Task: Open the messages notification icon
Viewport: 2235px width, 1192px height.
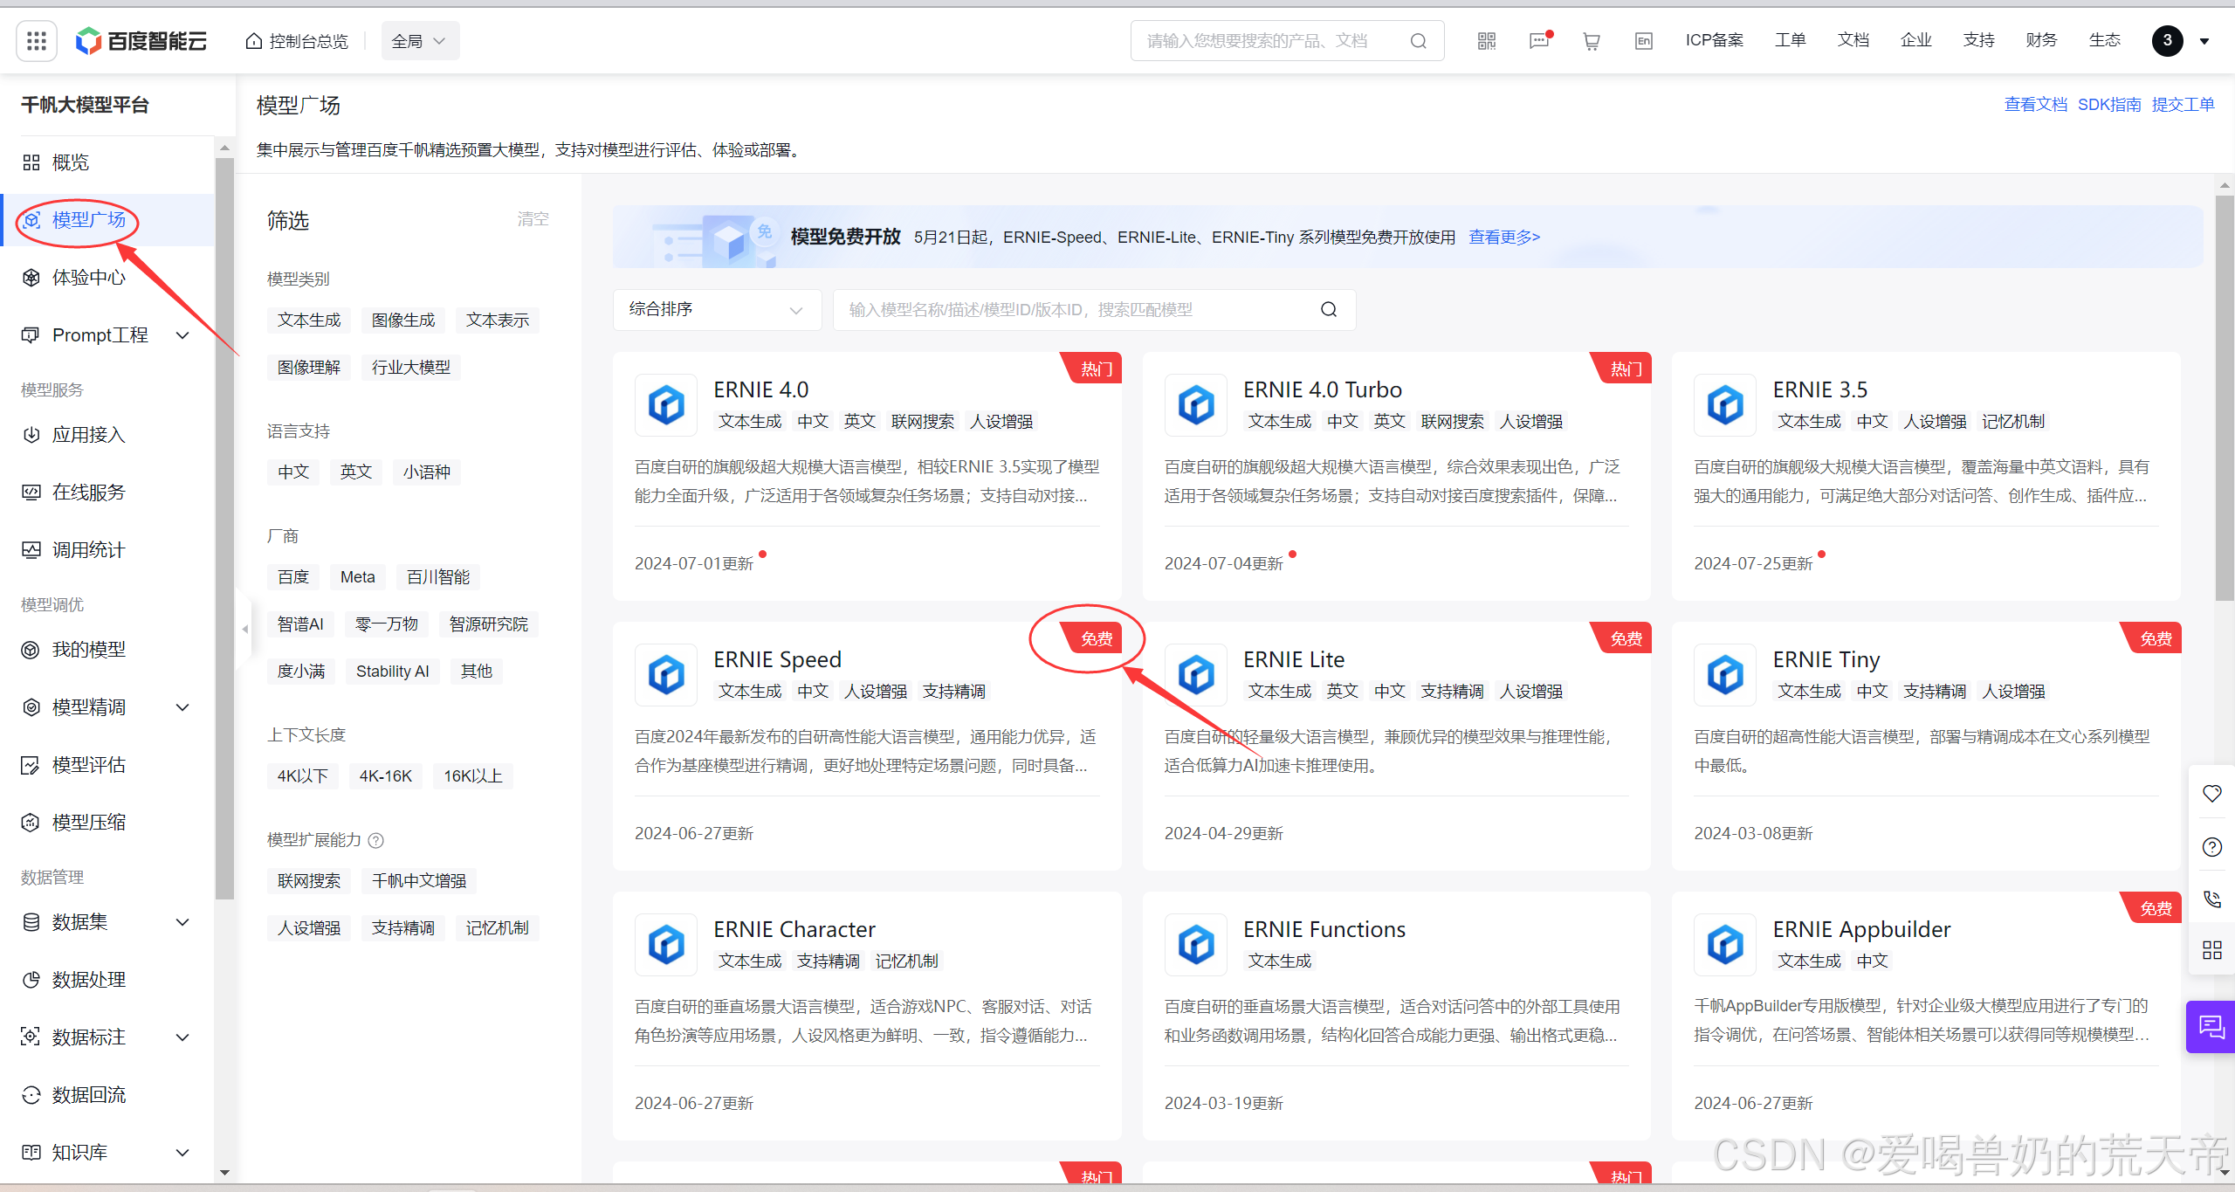Action: (x=1540, y=40)
